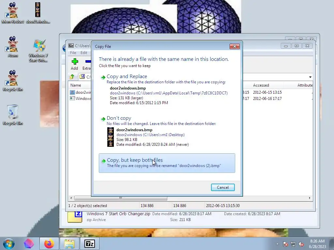Launch Firefox from the taskbar
The height and width of the screenshot is (250, 334).
click(49, 243)
